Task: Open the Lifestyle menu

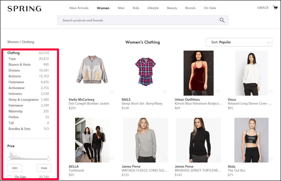Action: point(153,8)
